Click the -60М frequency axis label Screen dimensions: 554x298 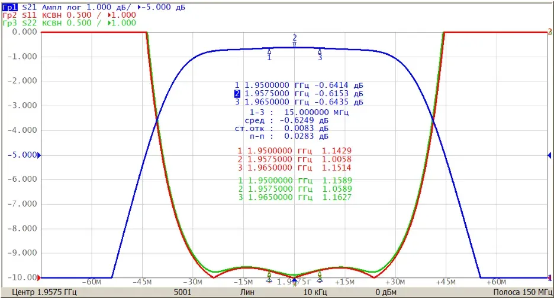[x=92, y=282]
